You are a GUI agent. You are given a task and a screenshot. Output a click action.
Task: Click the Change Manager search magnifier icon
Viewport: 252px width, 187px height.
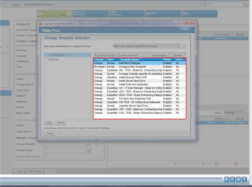point(96,144)
